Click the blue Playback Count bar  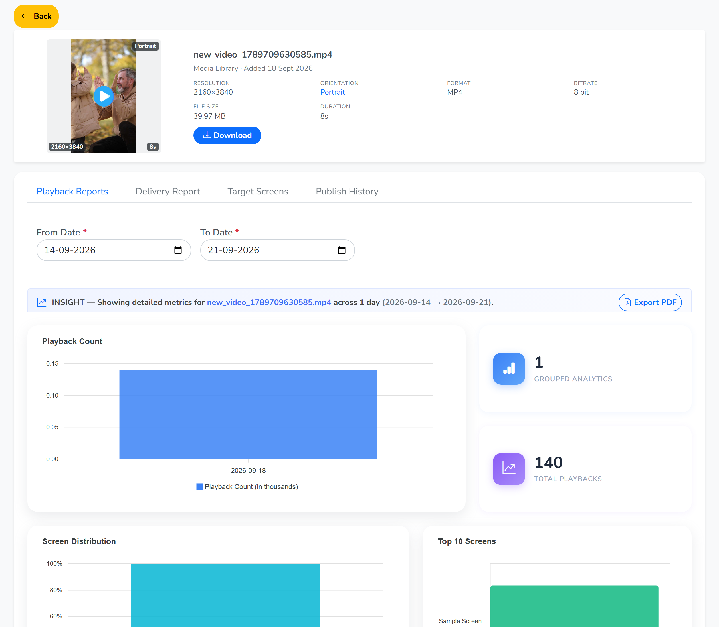[x=248, y=415]
